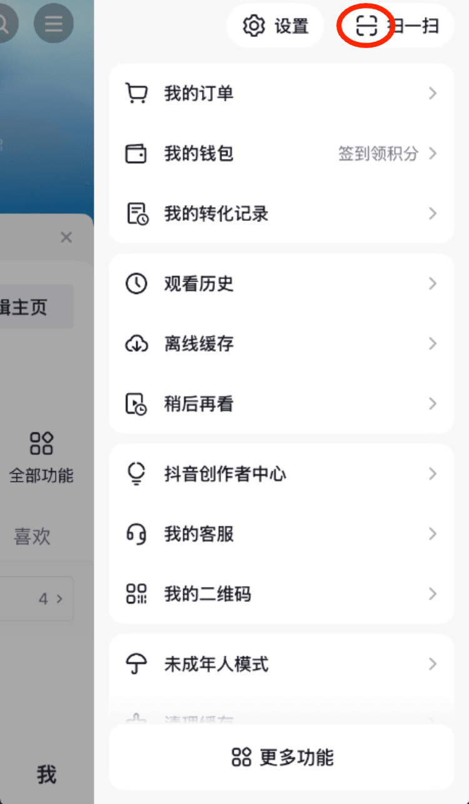Viewport: 469px width, 804px height.
Task: Tap the headset icon next to 我的客服
Action: [x=136, y=534]
